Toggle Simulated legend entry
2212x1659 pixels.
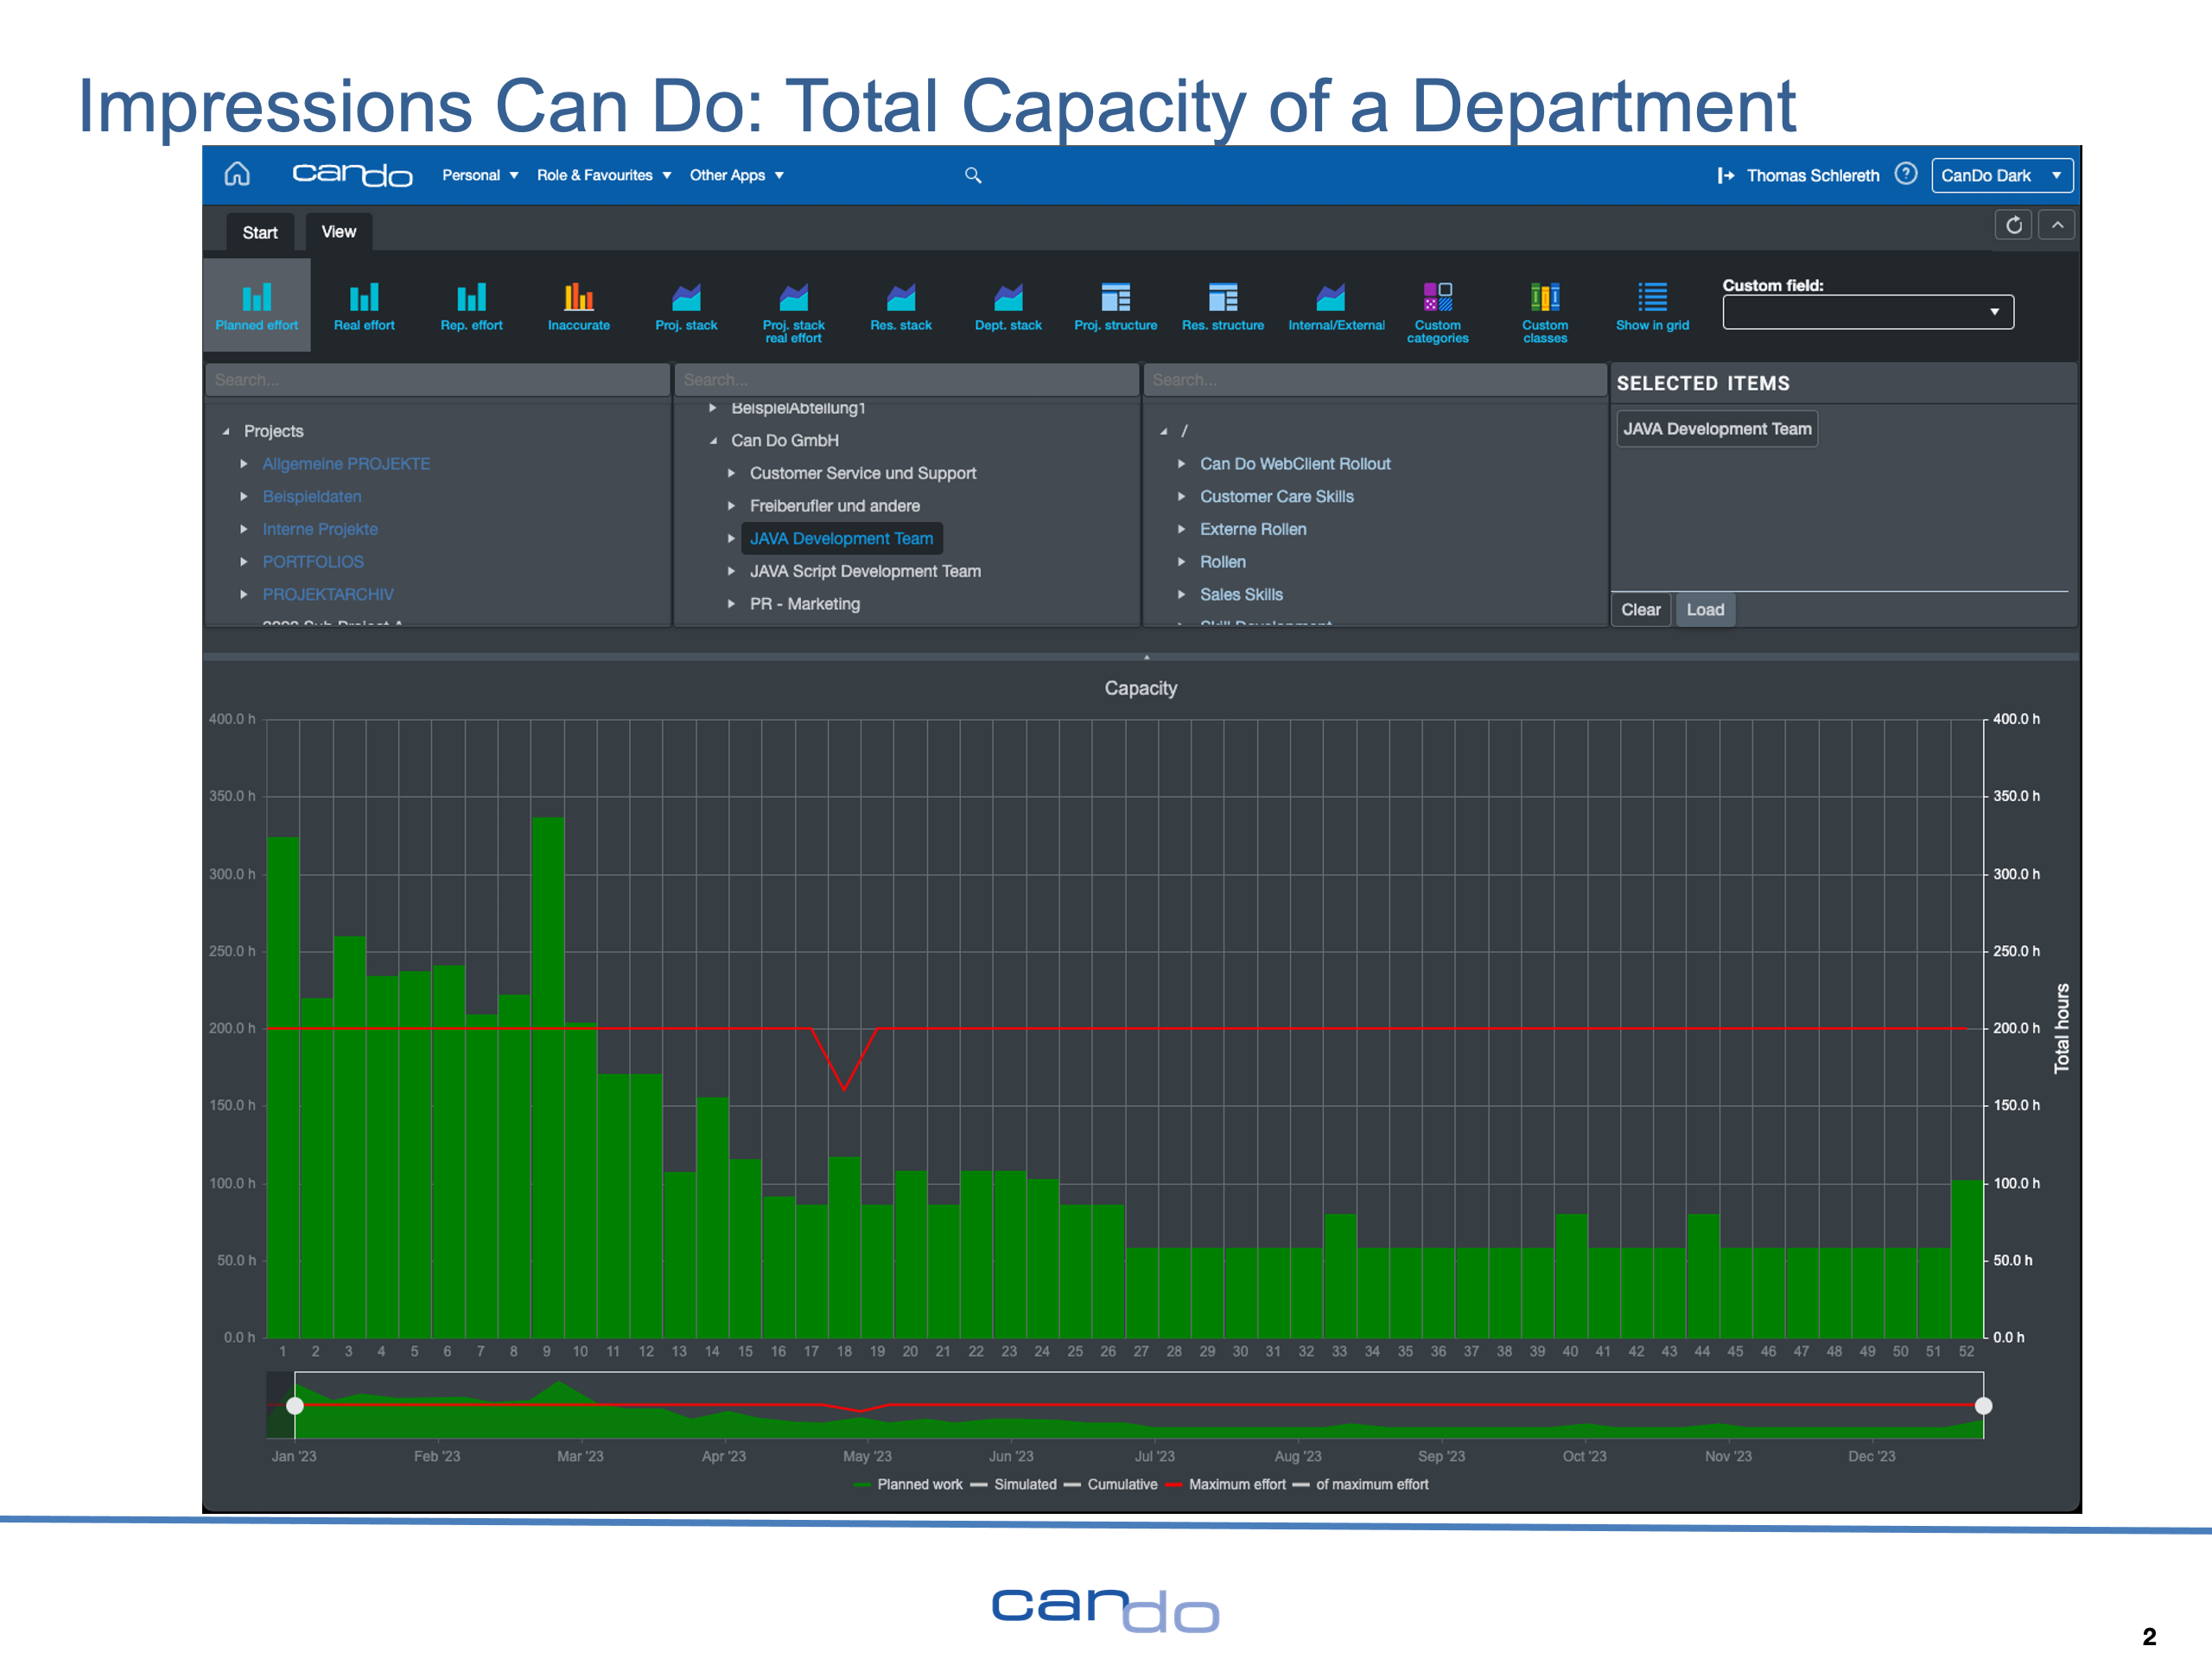click(x=1014, y=1485)
